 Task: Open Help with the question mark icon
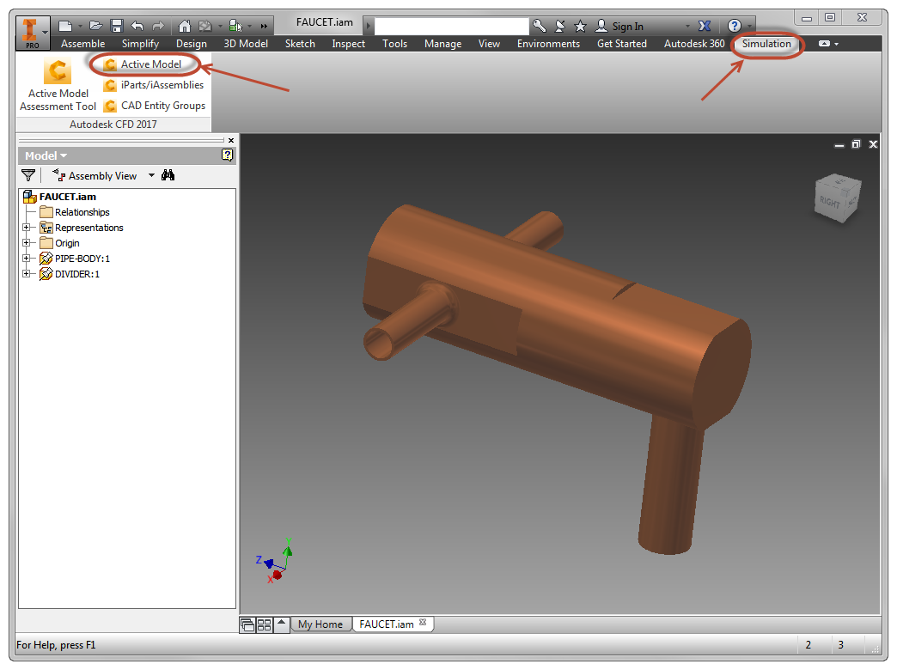[x=735, y=26]
